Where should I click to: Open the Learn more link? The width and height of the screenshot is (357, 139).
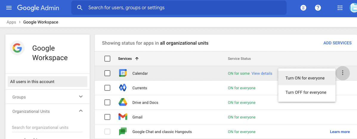tap(340, 132)
